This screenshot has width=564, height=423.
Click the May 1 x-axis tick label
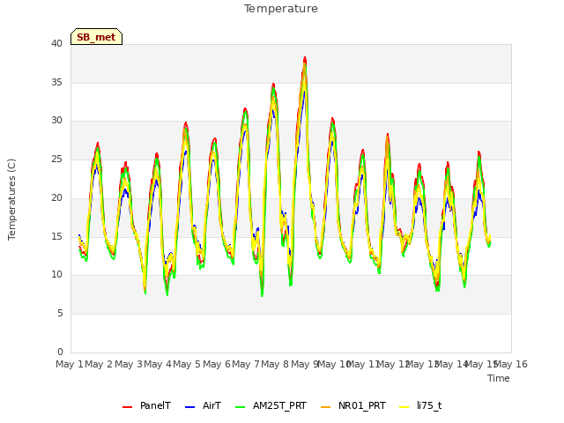point(70,364)
